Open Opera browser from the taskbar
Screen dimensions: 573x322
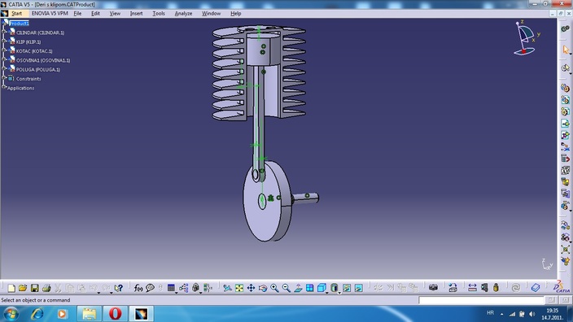[115, 314]
